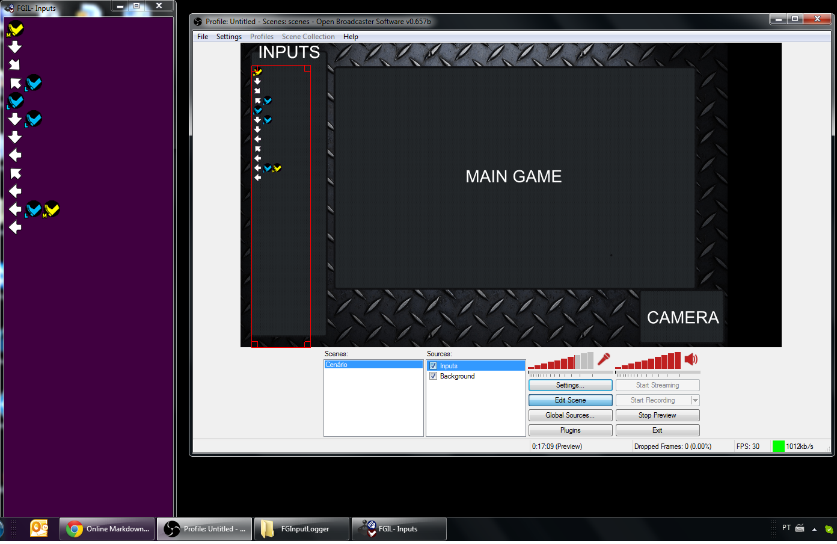Open the Help menu

tap(351, 37)
